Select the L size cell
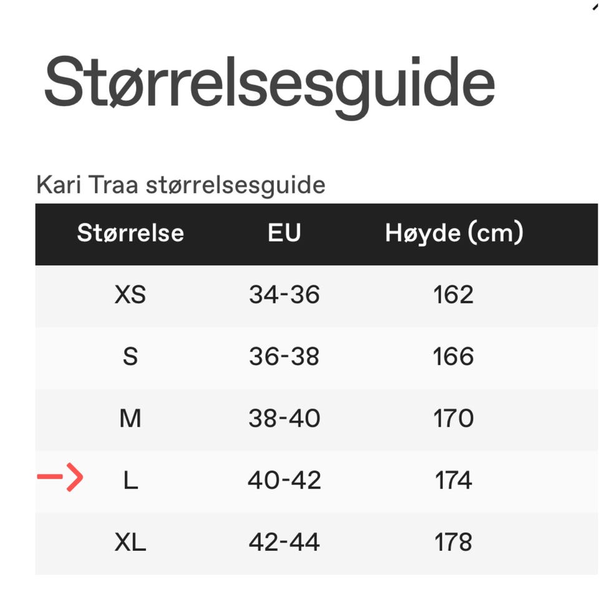 click(130, 480)
